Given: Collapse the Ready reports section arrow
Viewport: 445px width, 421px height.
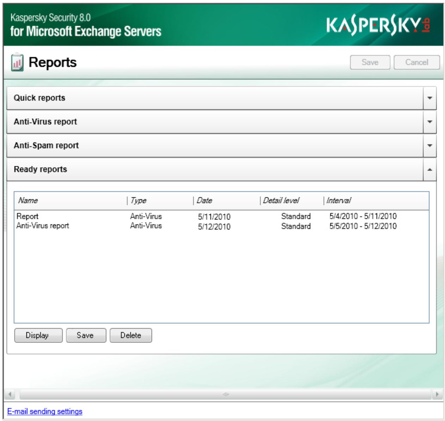Looking at the screenshot, I should pos(429,169).
